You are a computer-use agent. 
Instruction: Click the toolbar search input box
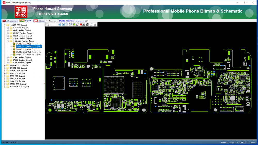click(x=54, y=25)
